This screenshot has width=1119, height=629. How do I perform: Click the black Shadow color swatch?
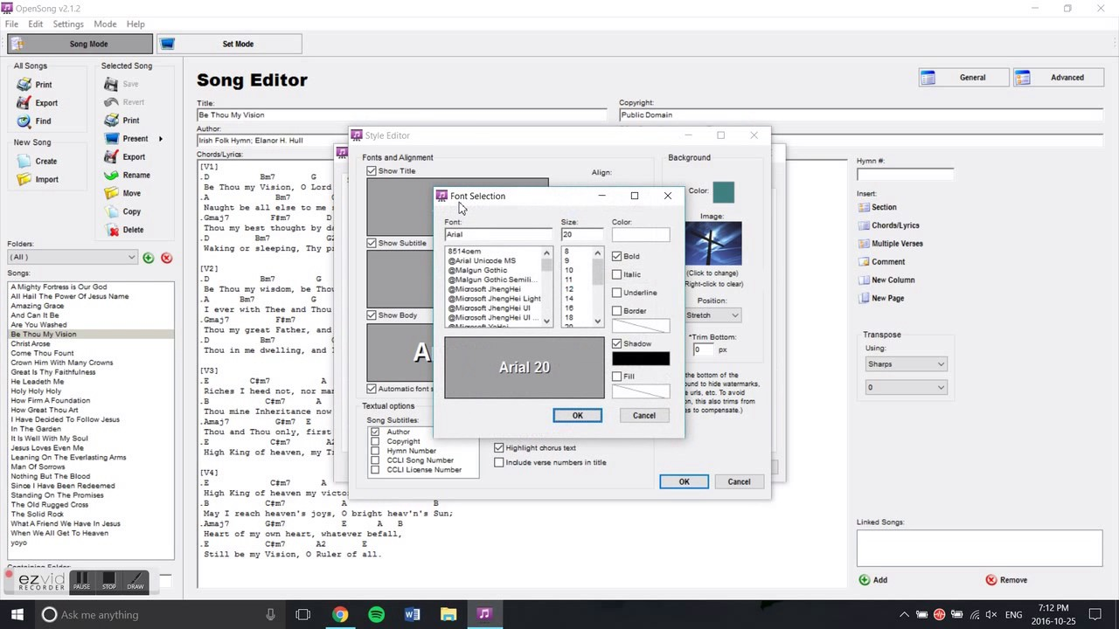[x=641, y=358]
